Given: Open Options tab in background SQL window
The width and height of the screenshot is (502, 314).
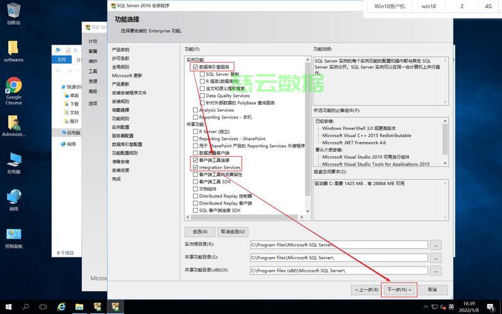Looking at the screenshot, I should coord(93,104).
